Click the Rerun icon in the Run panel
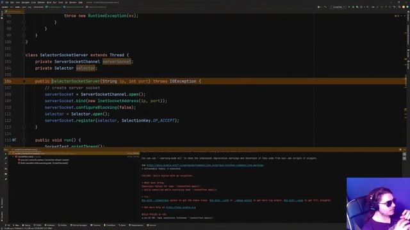The height and width of the screenshot is (230, 410). coord(6,154)
